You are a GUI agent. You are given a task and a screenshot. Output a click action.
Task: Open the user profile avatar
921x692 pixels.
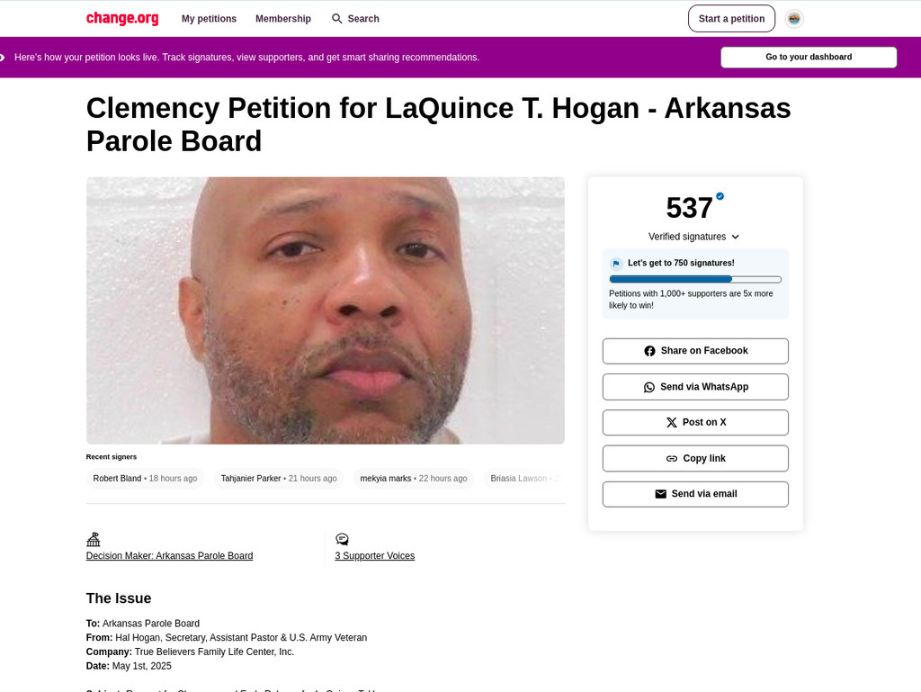794,19
